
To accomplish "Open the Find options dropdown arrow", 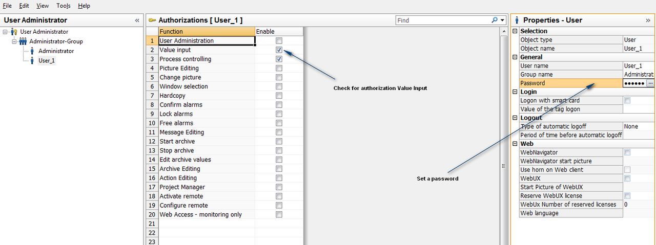I will [x=502, y=20].
